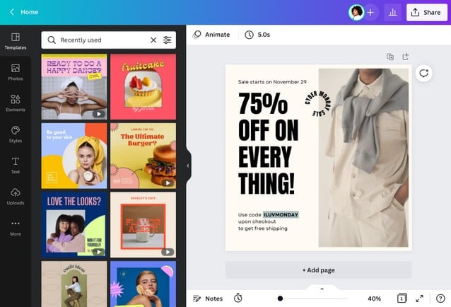Open the Elements panel

click(15, 103)
